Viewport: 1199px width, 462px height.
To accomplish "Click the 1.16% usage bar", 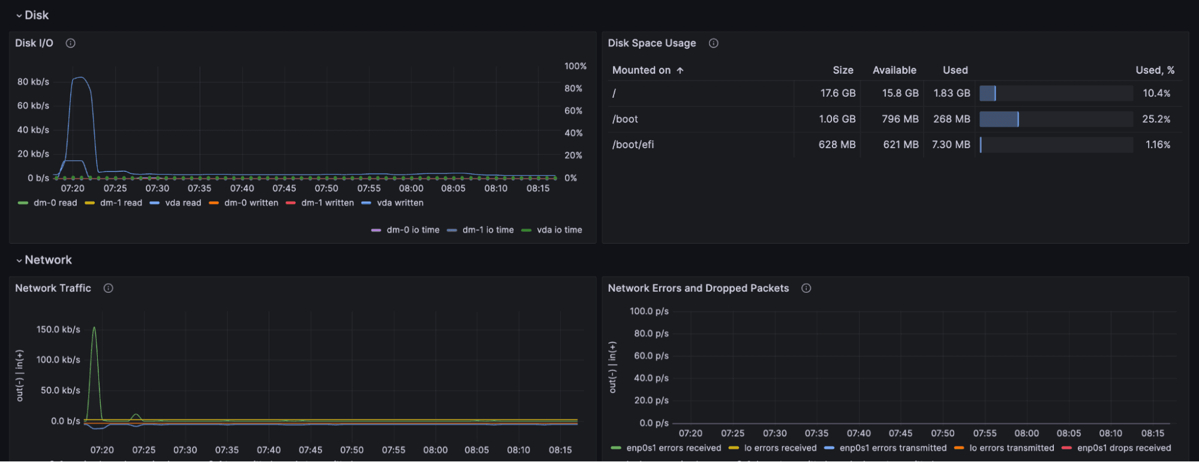I will (x=1056, y=145).
